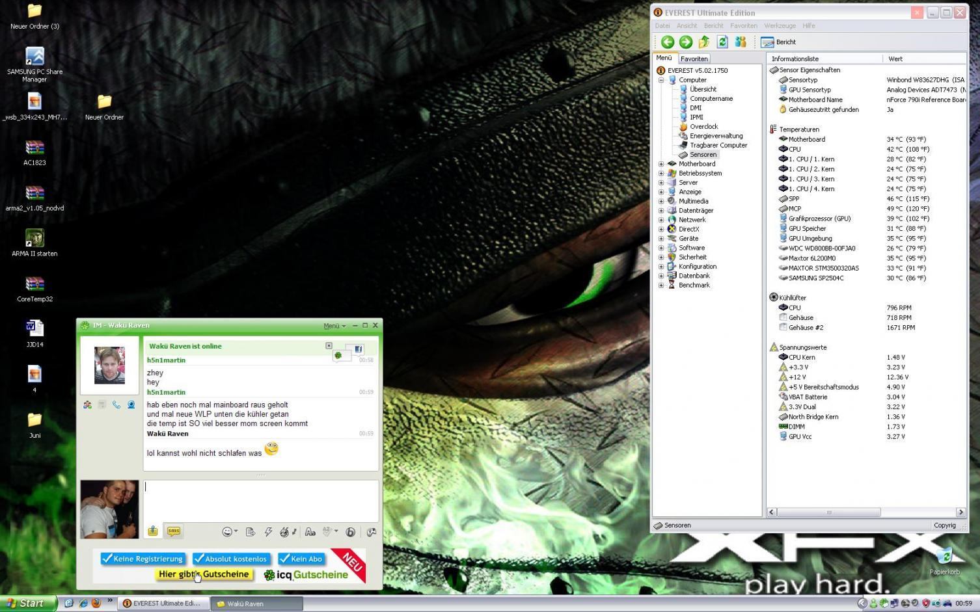Launch Firefox from the quick launch bar
This screenshot has height=612, width=980.
96,603
